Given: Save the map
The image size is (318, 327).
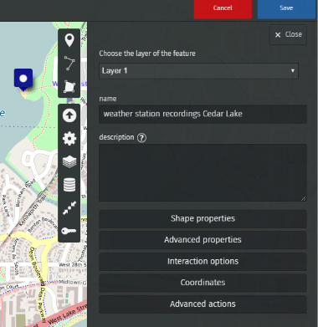Looking at the screenshot, I should pyautogui.click(x=286, y=8).
